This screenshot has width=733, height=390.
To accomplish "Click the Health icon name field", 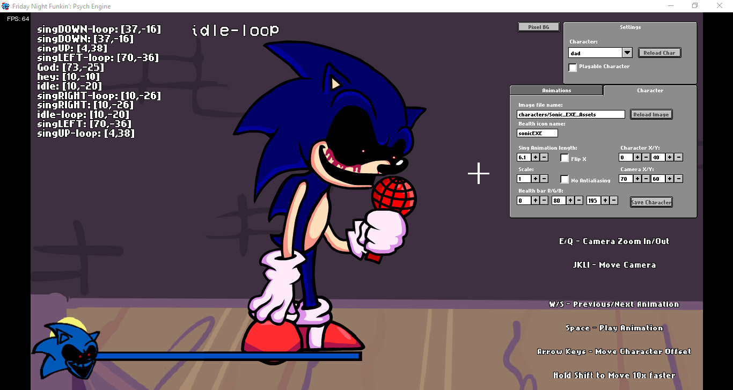I will tap(537, 133).
